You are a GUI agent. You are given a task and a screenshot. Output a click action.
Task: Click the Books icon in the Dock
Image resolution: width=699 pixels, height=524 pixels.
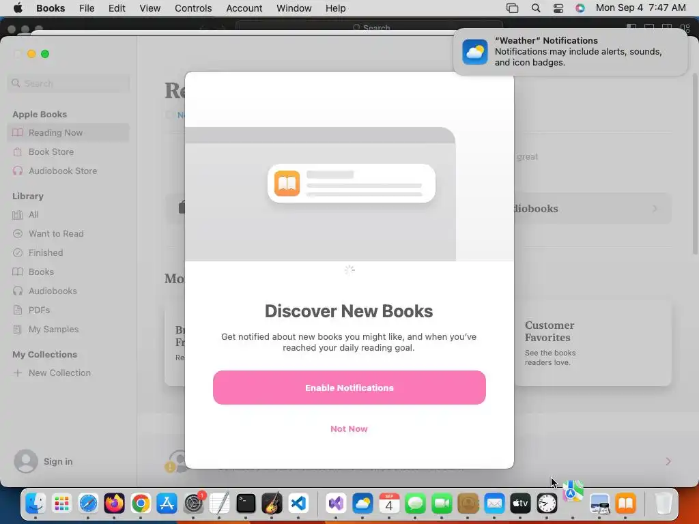tap(626, 504)
